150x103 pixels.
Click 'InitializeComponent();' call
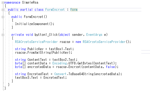point(35,24)
